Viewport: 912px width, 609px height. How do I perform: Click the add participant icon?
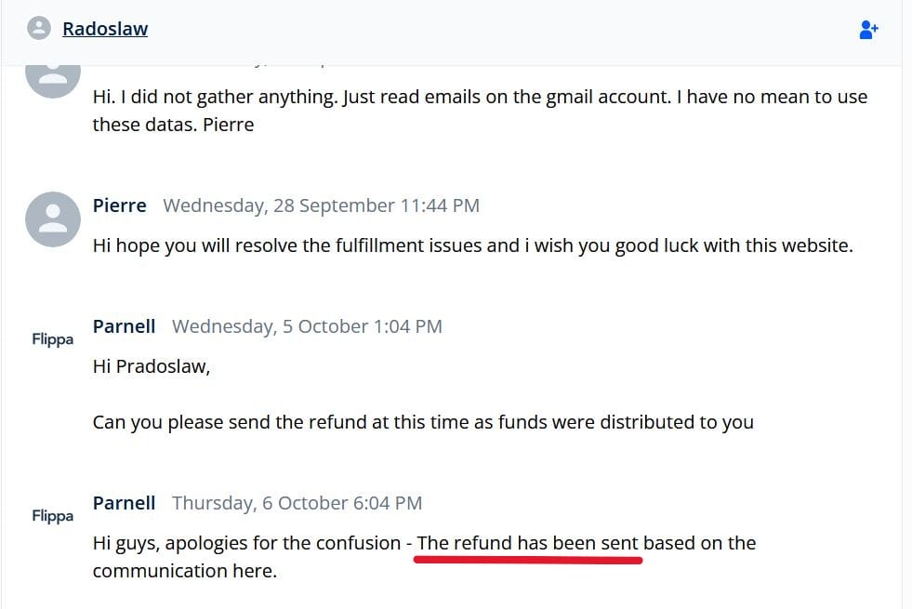(868, 29)
